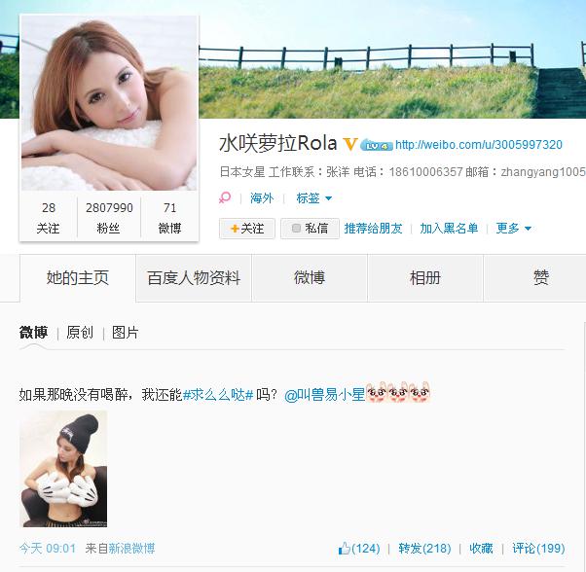Click the #求么么哒# hashtag
Viewport: 586px width, 572px height.
click(x=218, y=394)
